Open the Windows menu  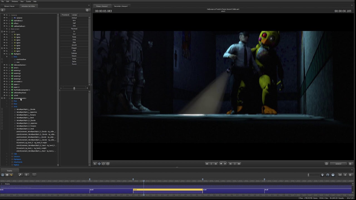click(x=14, y=1)
